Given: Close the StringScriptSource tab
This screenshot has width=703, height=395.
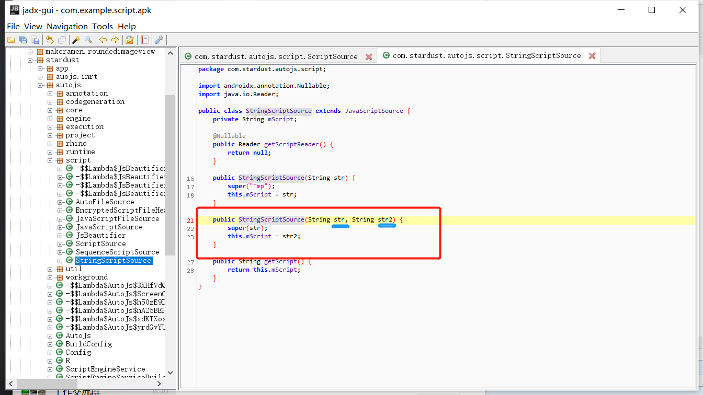Looking at the screenshot, I should (592, 56).
